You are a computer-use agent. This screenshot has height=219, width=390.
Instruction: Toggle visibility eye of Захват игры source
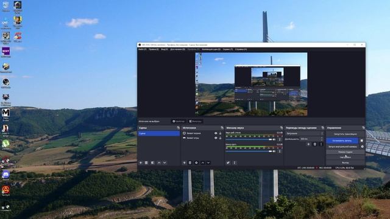[x=216, y=138]
